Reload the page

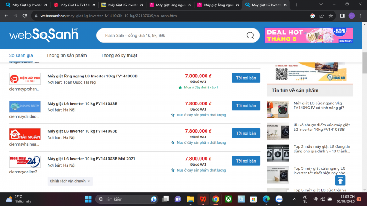point(25,16)
